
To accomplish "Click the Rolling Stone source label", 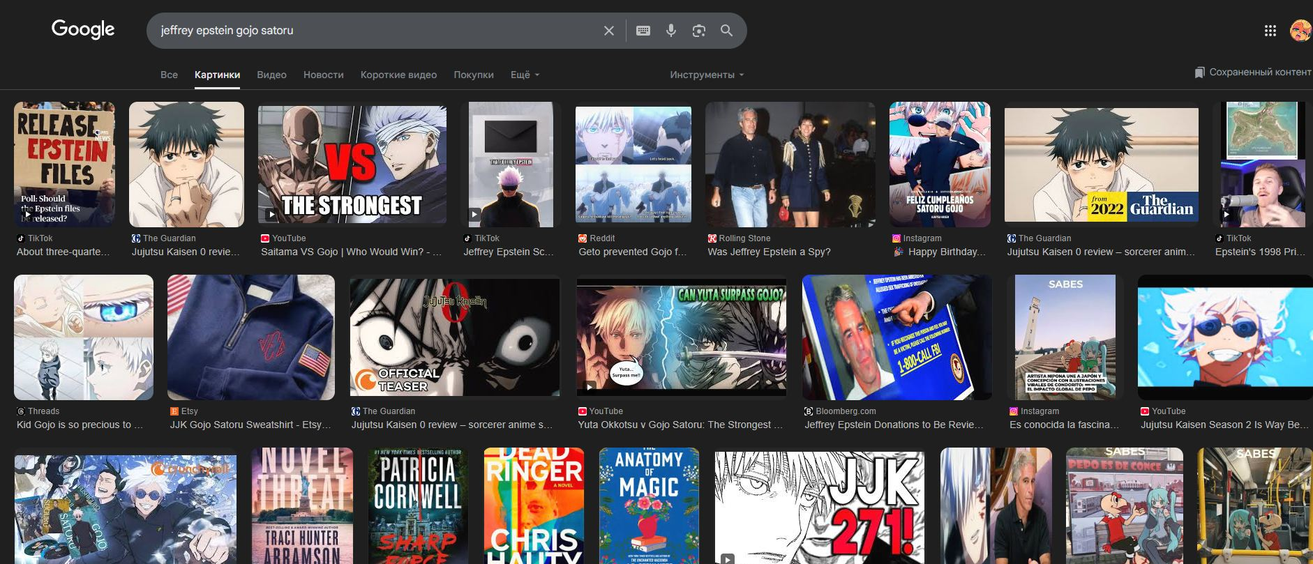I will [x=744, y=238].
